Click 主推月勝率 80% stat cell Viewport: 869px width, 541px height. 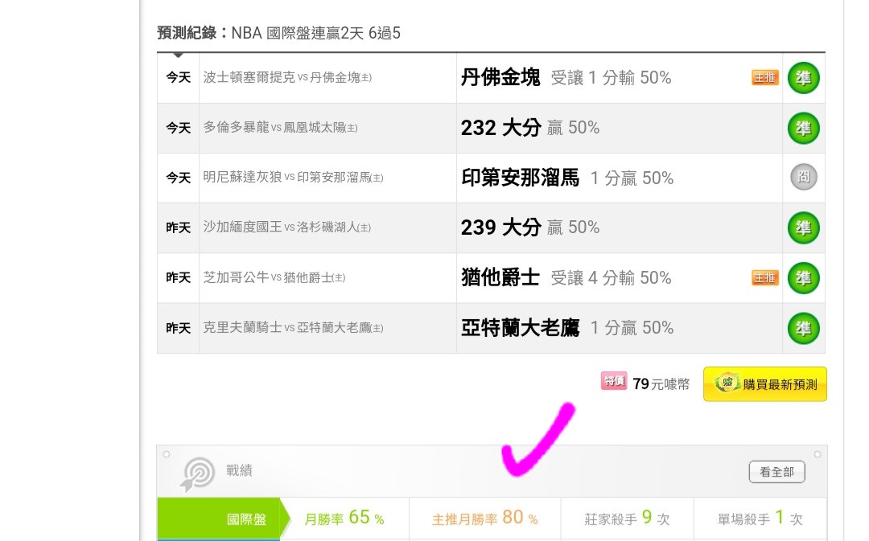click(x=485, y=518)
